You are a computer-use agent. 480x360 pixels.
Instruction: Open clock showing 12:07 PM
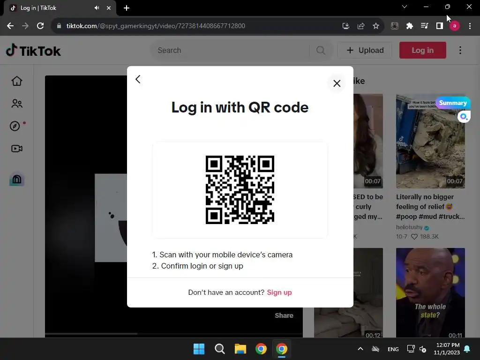coord(447,349)
